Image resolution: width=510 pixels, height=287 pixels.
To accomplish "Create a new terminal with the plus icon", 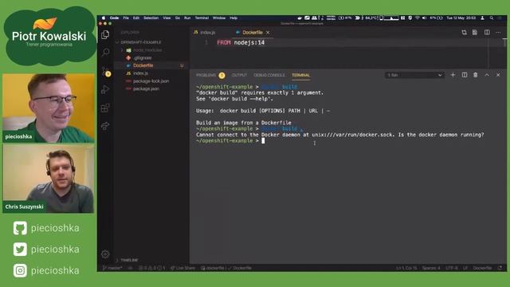I will coord(453,75).
